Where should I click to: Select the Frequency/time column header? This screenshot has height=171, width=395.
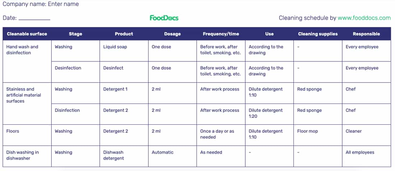(221, 34)
